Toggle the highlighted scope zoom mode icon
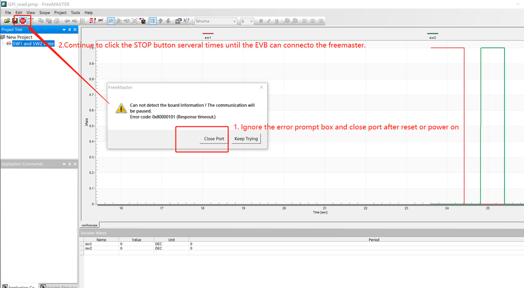This screenshot has width=524, height=288. tap(111, 21)
